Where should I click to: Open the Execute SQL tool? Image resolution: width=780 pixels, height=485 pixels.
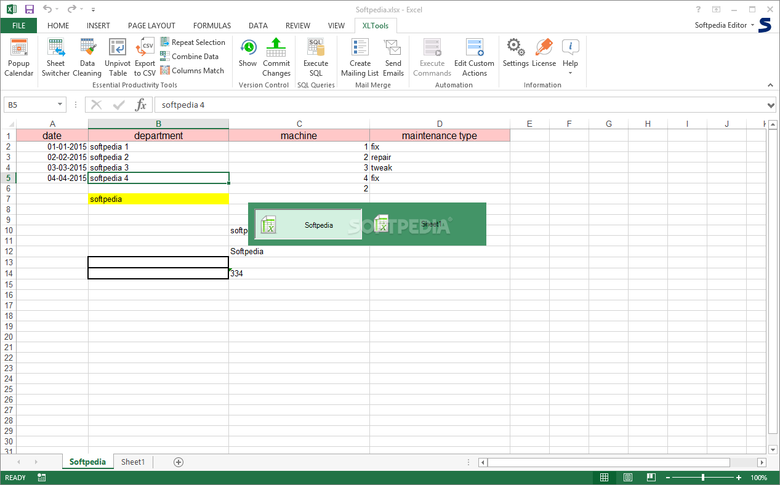click(316, 57)
